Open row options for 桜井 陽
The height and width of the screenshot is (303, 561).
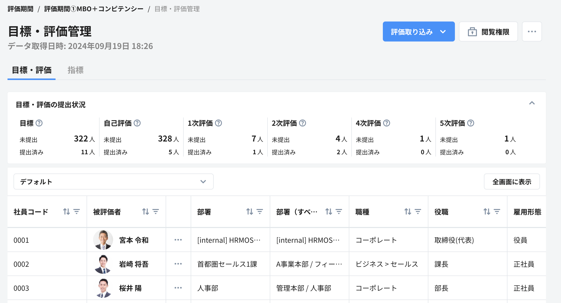[178, 288]
